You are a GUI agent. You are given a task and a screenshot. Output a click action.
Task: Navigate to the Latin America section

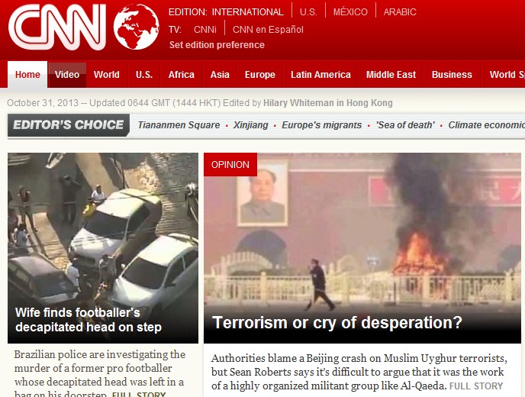pyautogui.click(x=320, y=74)
